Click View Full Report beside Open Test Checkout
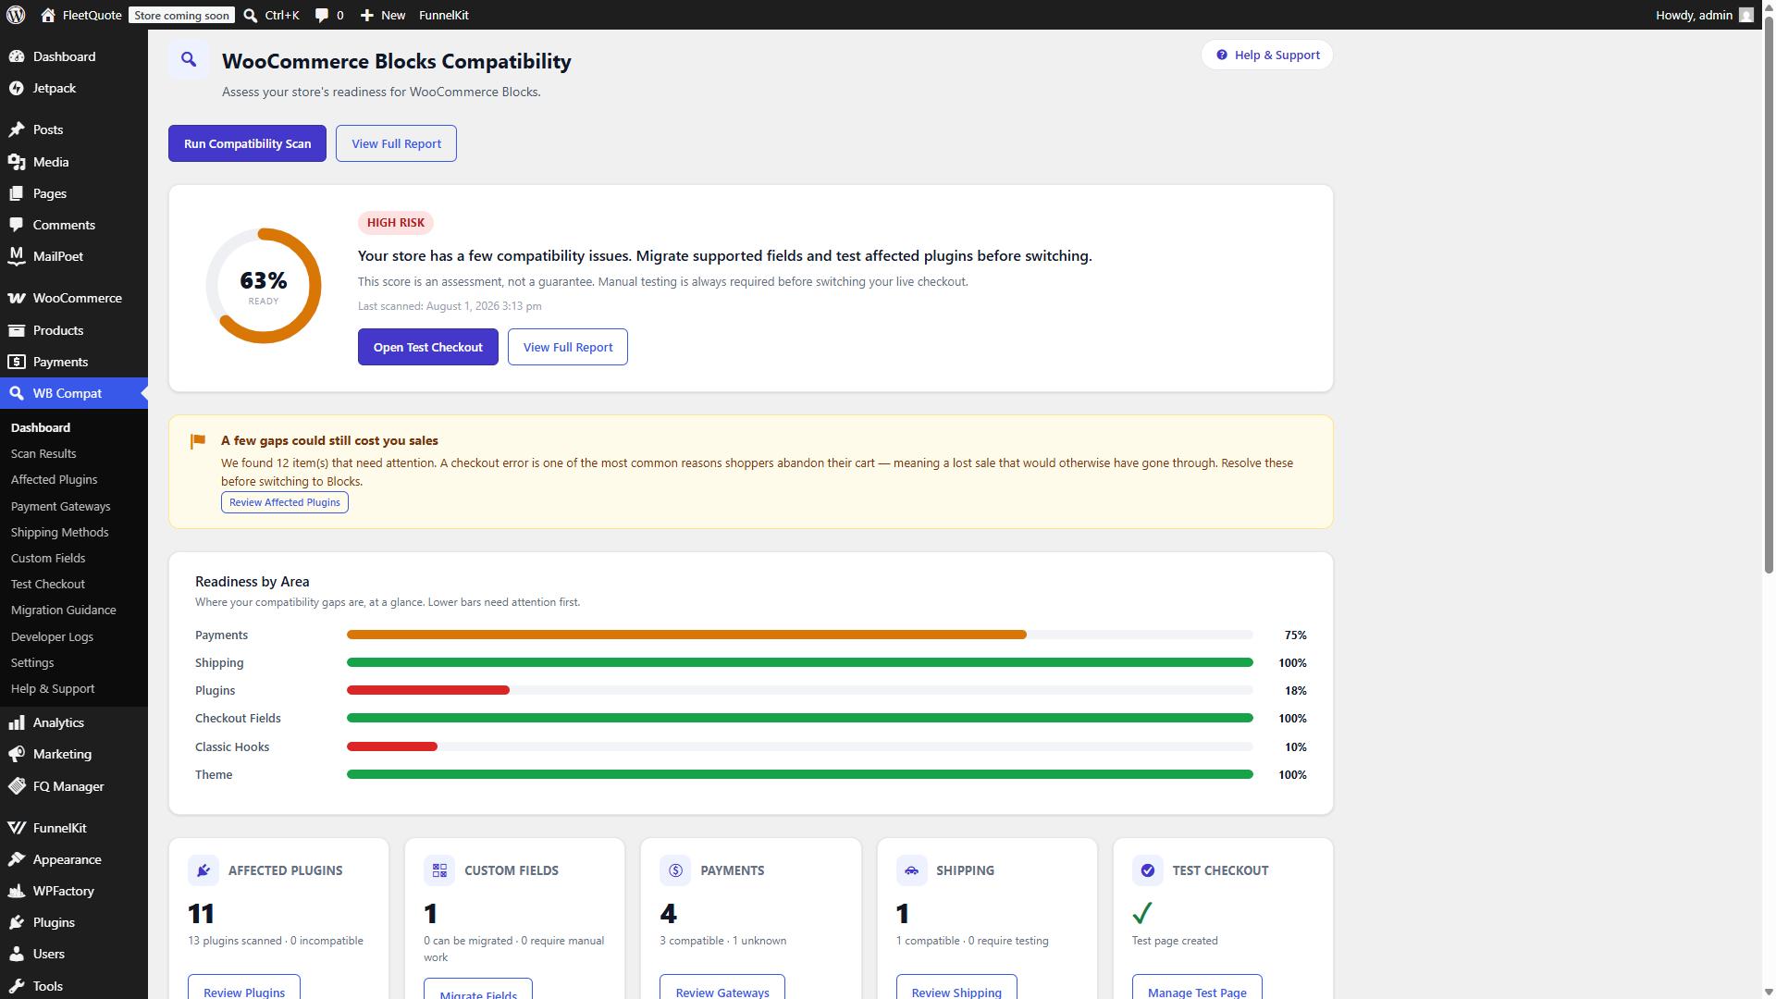 coord(568,347)
